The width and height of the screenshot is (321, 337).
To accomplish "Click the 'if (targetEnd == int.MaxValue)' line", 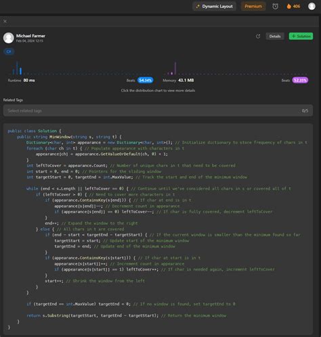I will (131, 304).
